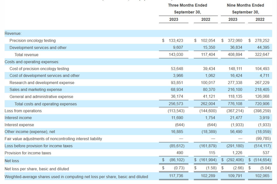Click the "Loss from operations" row label
The image size is (277, 184).
[x=23, y=111]
